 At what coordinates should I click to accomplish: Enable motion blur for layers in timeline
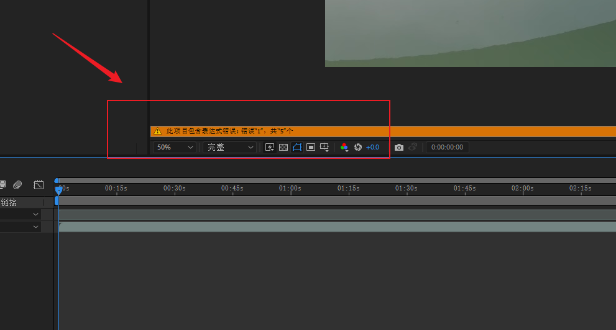pos(17,185)
